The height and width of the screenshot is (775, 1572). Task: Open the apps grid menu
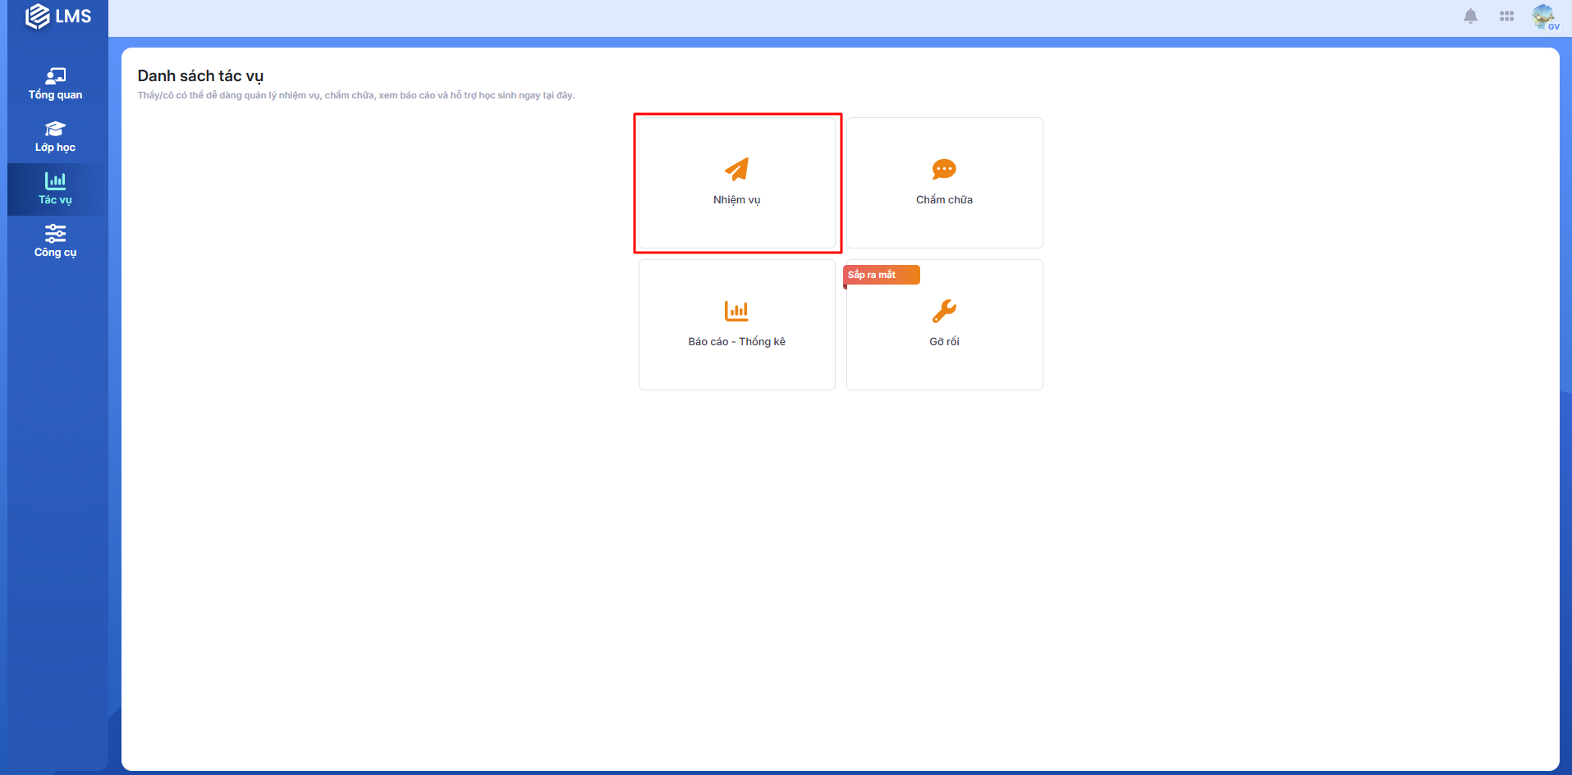point(1506,16)
